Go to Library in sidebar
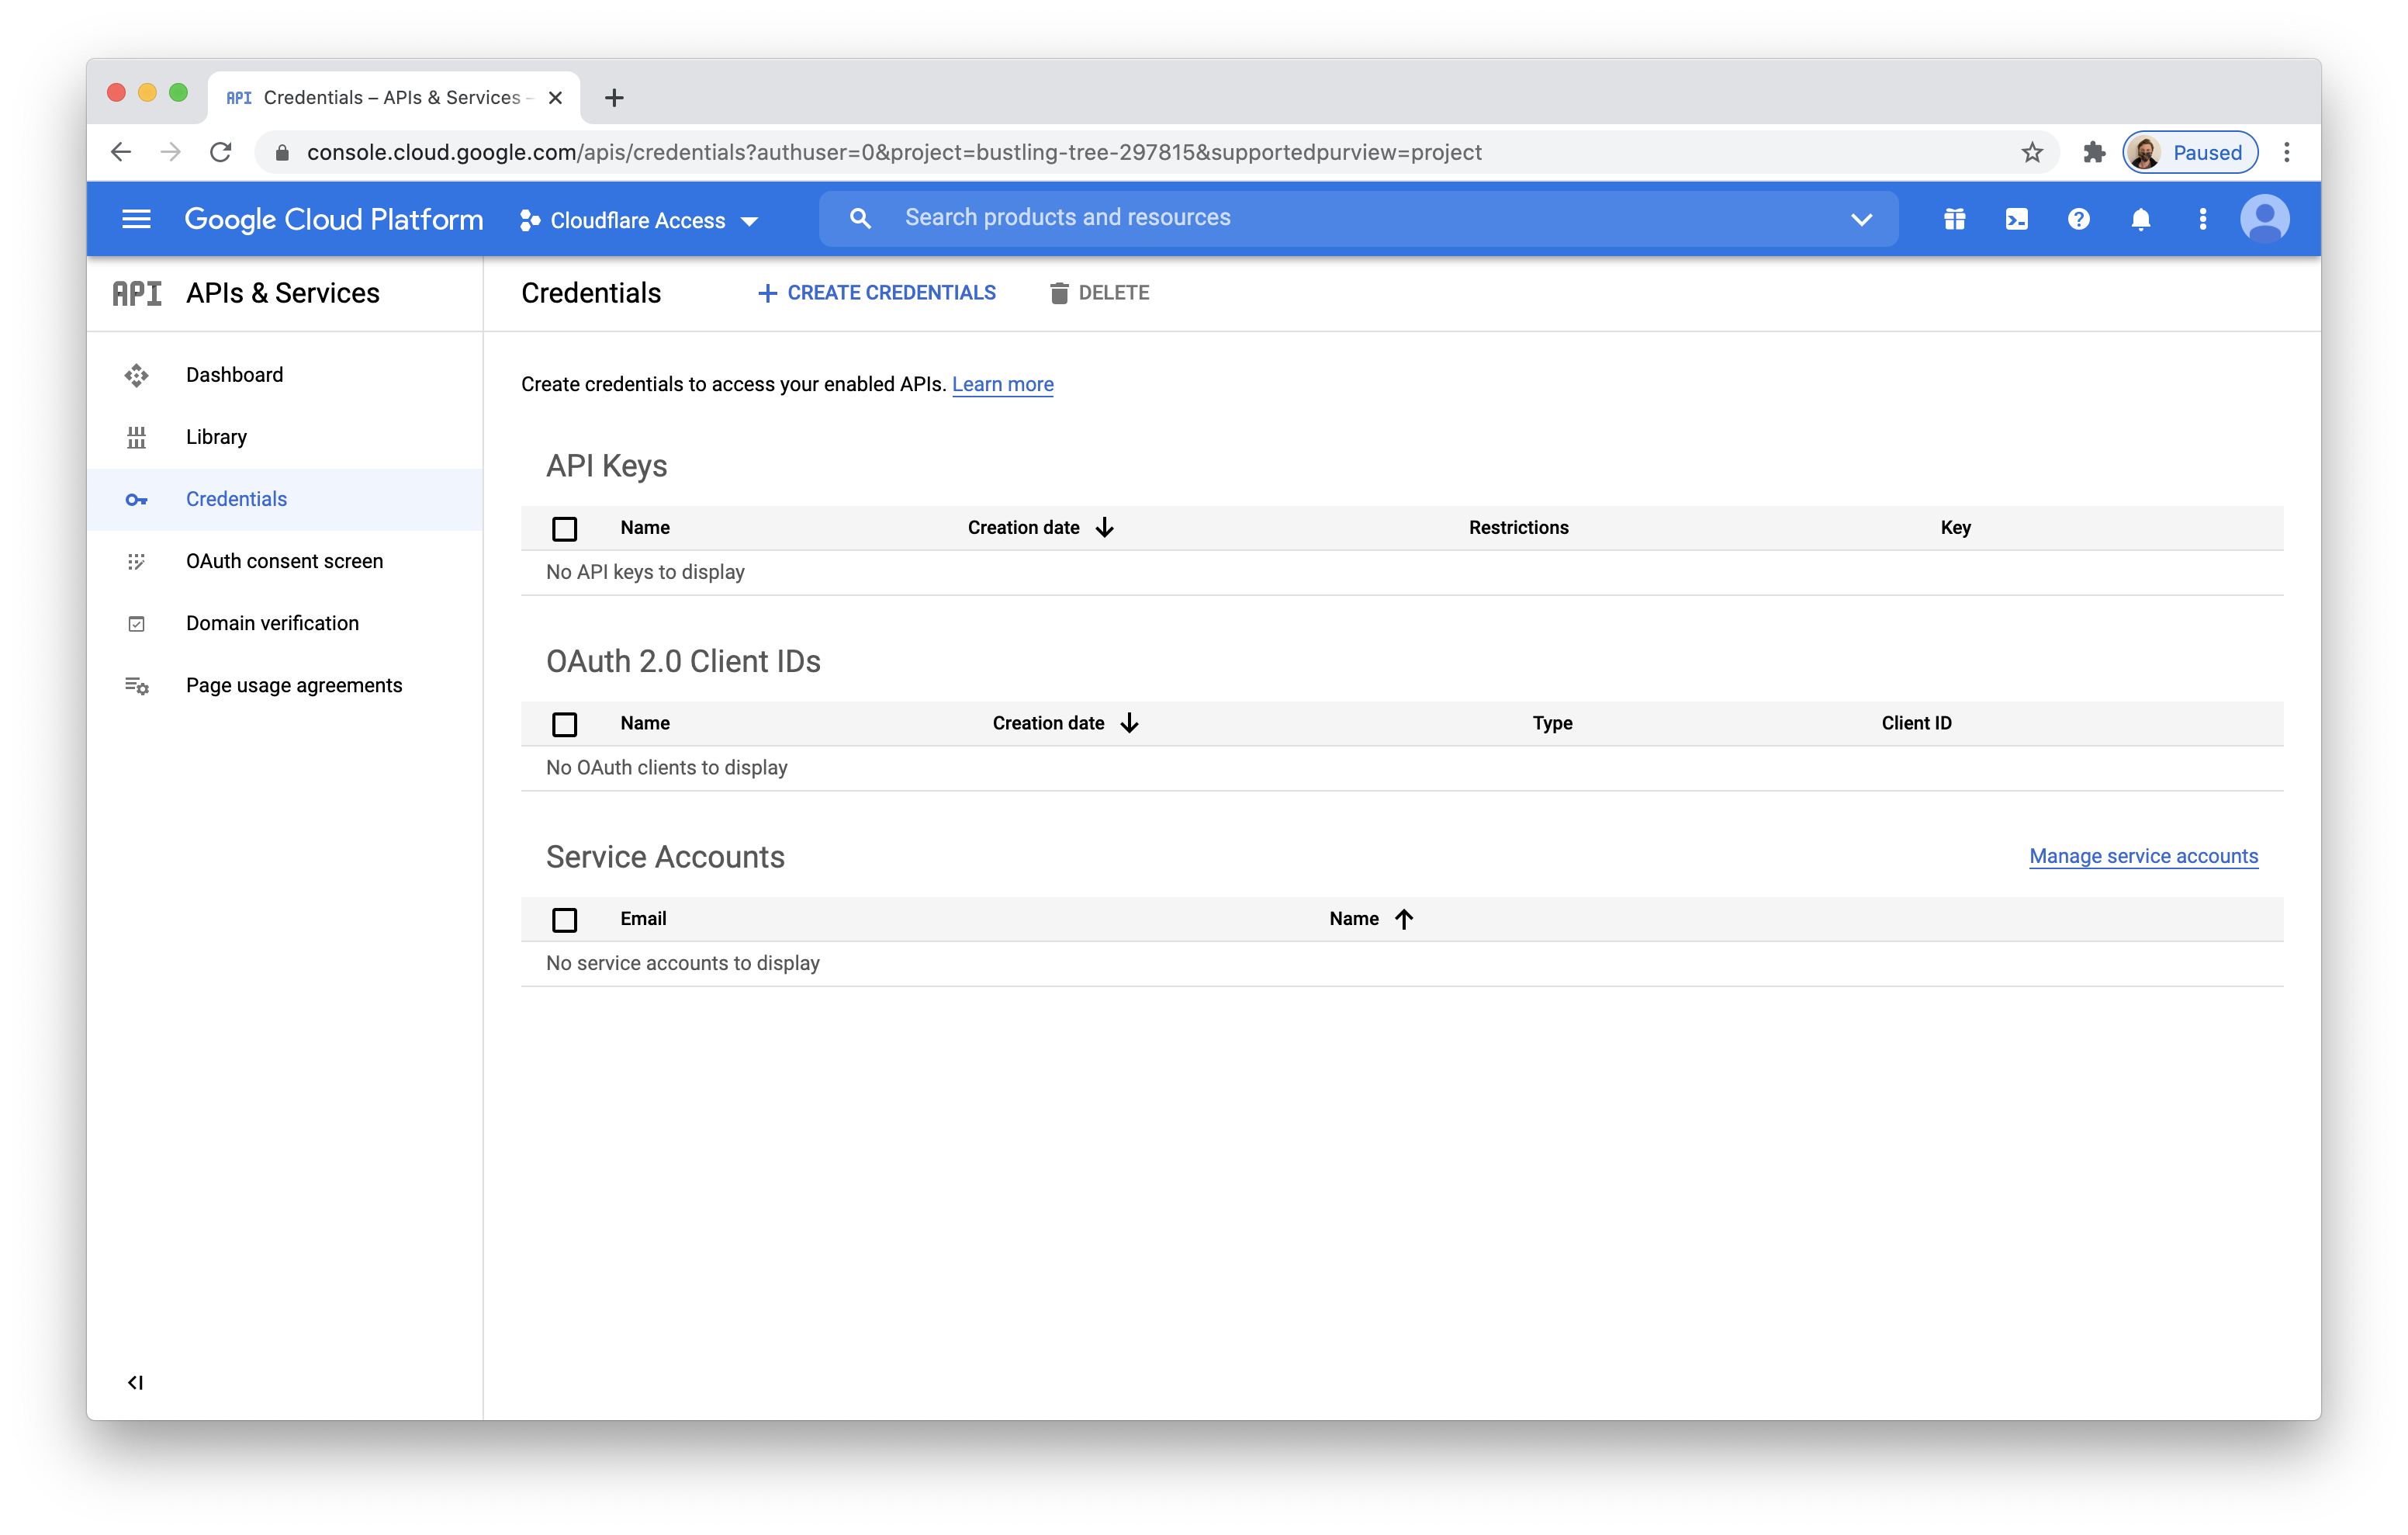The height and width of the screenshot is (1535, 2408). pos(216,437)
